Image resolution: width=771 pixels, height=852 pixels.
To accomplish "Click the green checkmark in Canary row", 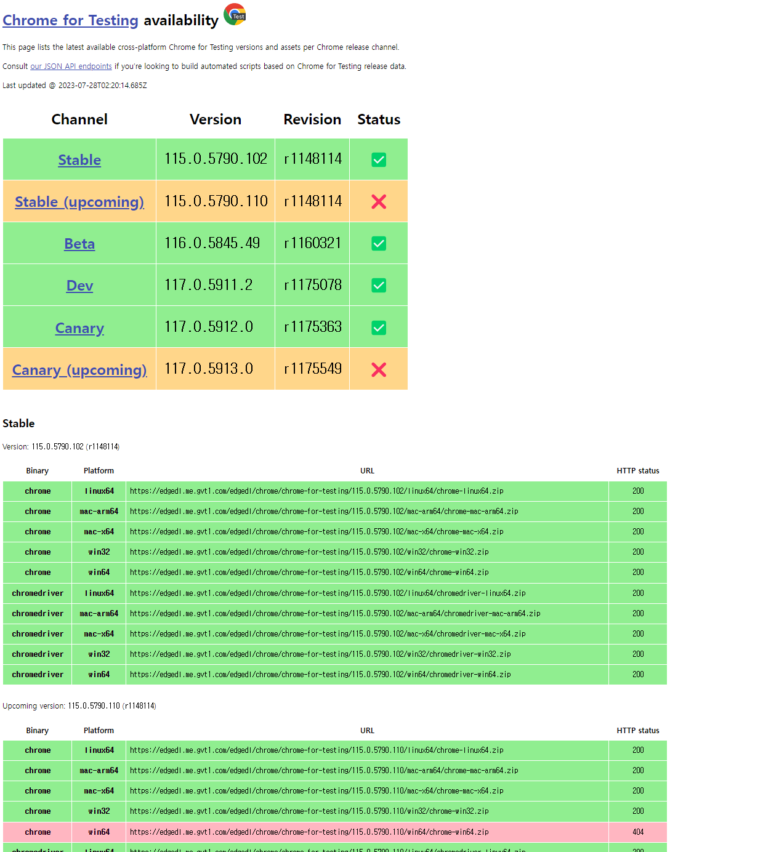I will click(379, 328).
